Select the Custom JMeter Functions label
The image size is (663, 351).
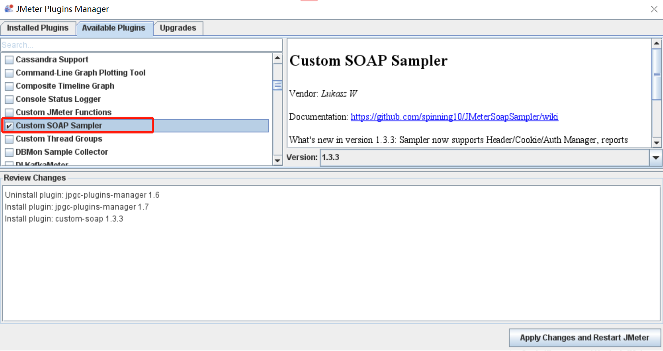[x=64, y=112]
